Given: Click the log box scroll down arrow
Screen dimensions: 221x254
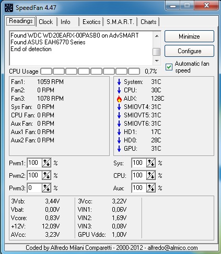Looking at the screenshot, I should (x=157, y=61).
